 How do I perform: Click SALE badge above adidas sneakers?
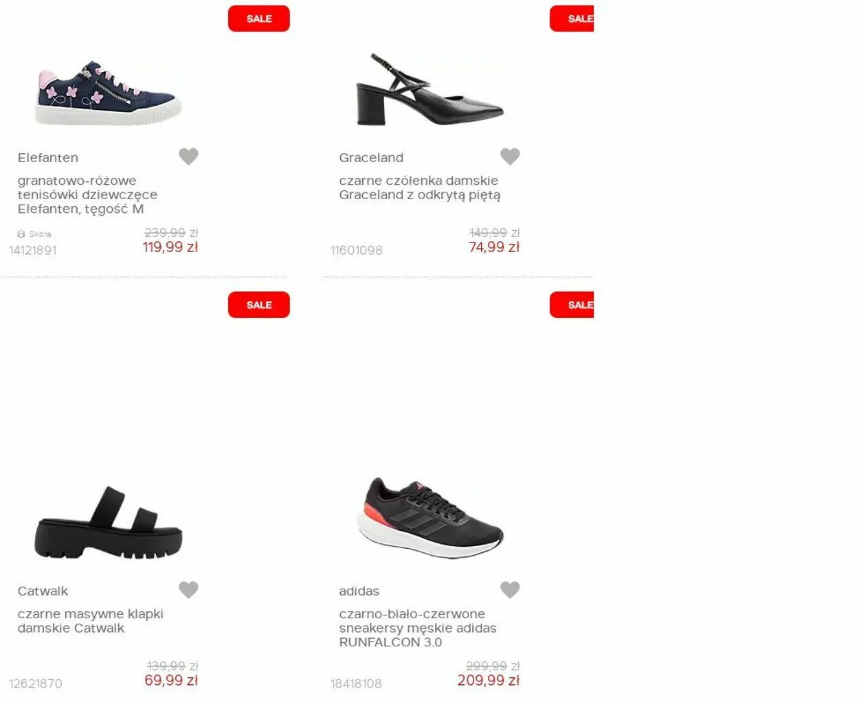tap(572, 305)
